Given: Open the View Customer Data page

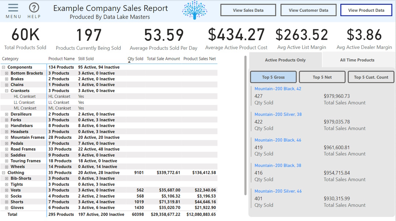Looking at the screenshot, I should click(x=308, y=10).
